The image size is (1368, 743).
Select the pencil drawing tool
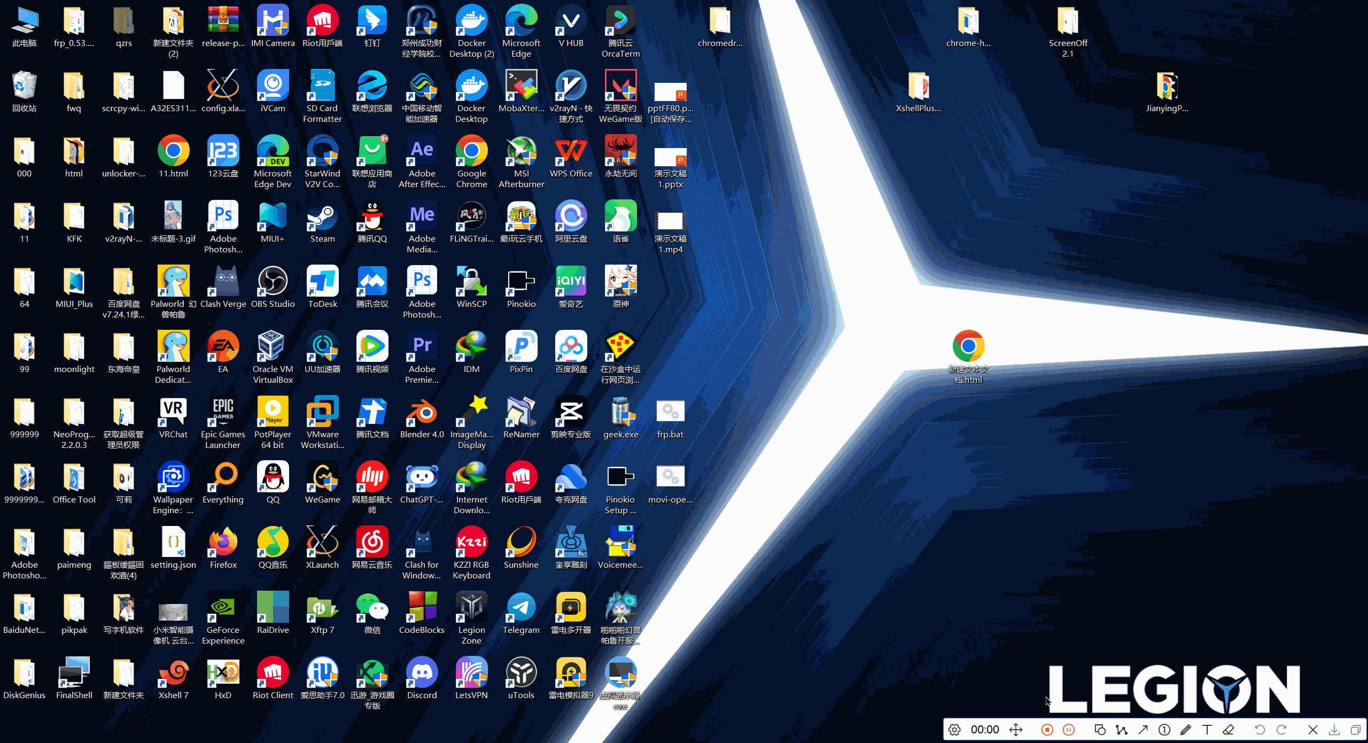coord(1187,729)
